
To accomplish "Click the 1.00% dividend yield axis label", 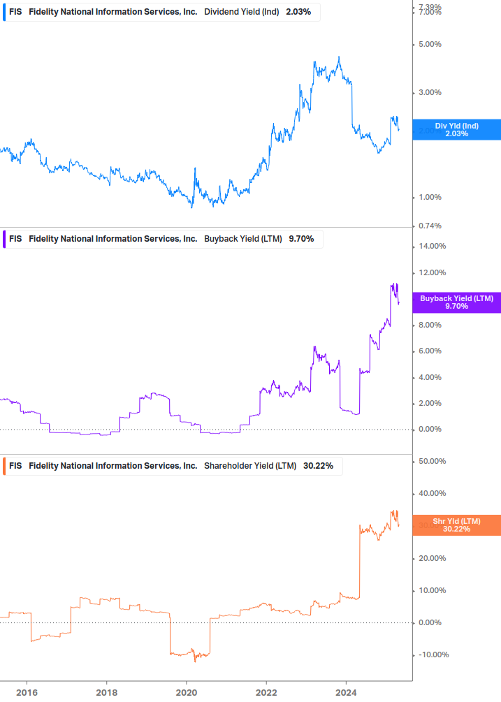I will (x=430, y=197).
